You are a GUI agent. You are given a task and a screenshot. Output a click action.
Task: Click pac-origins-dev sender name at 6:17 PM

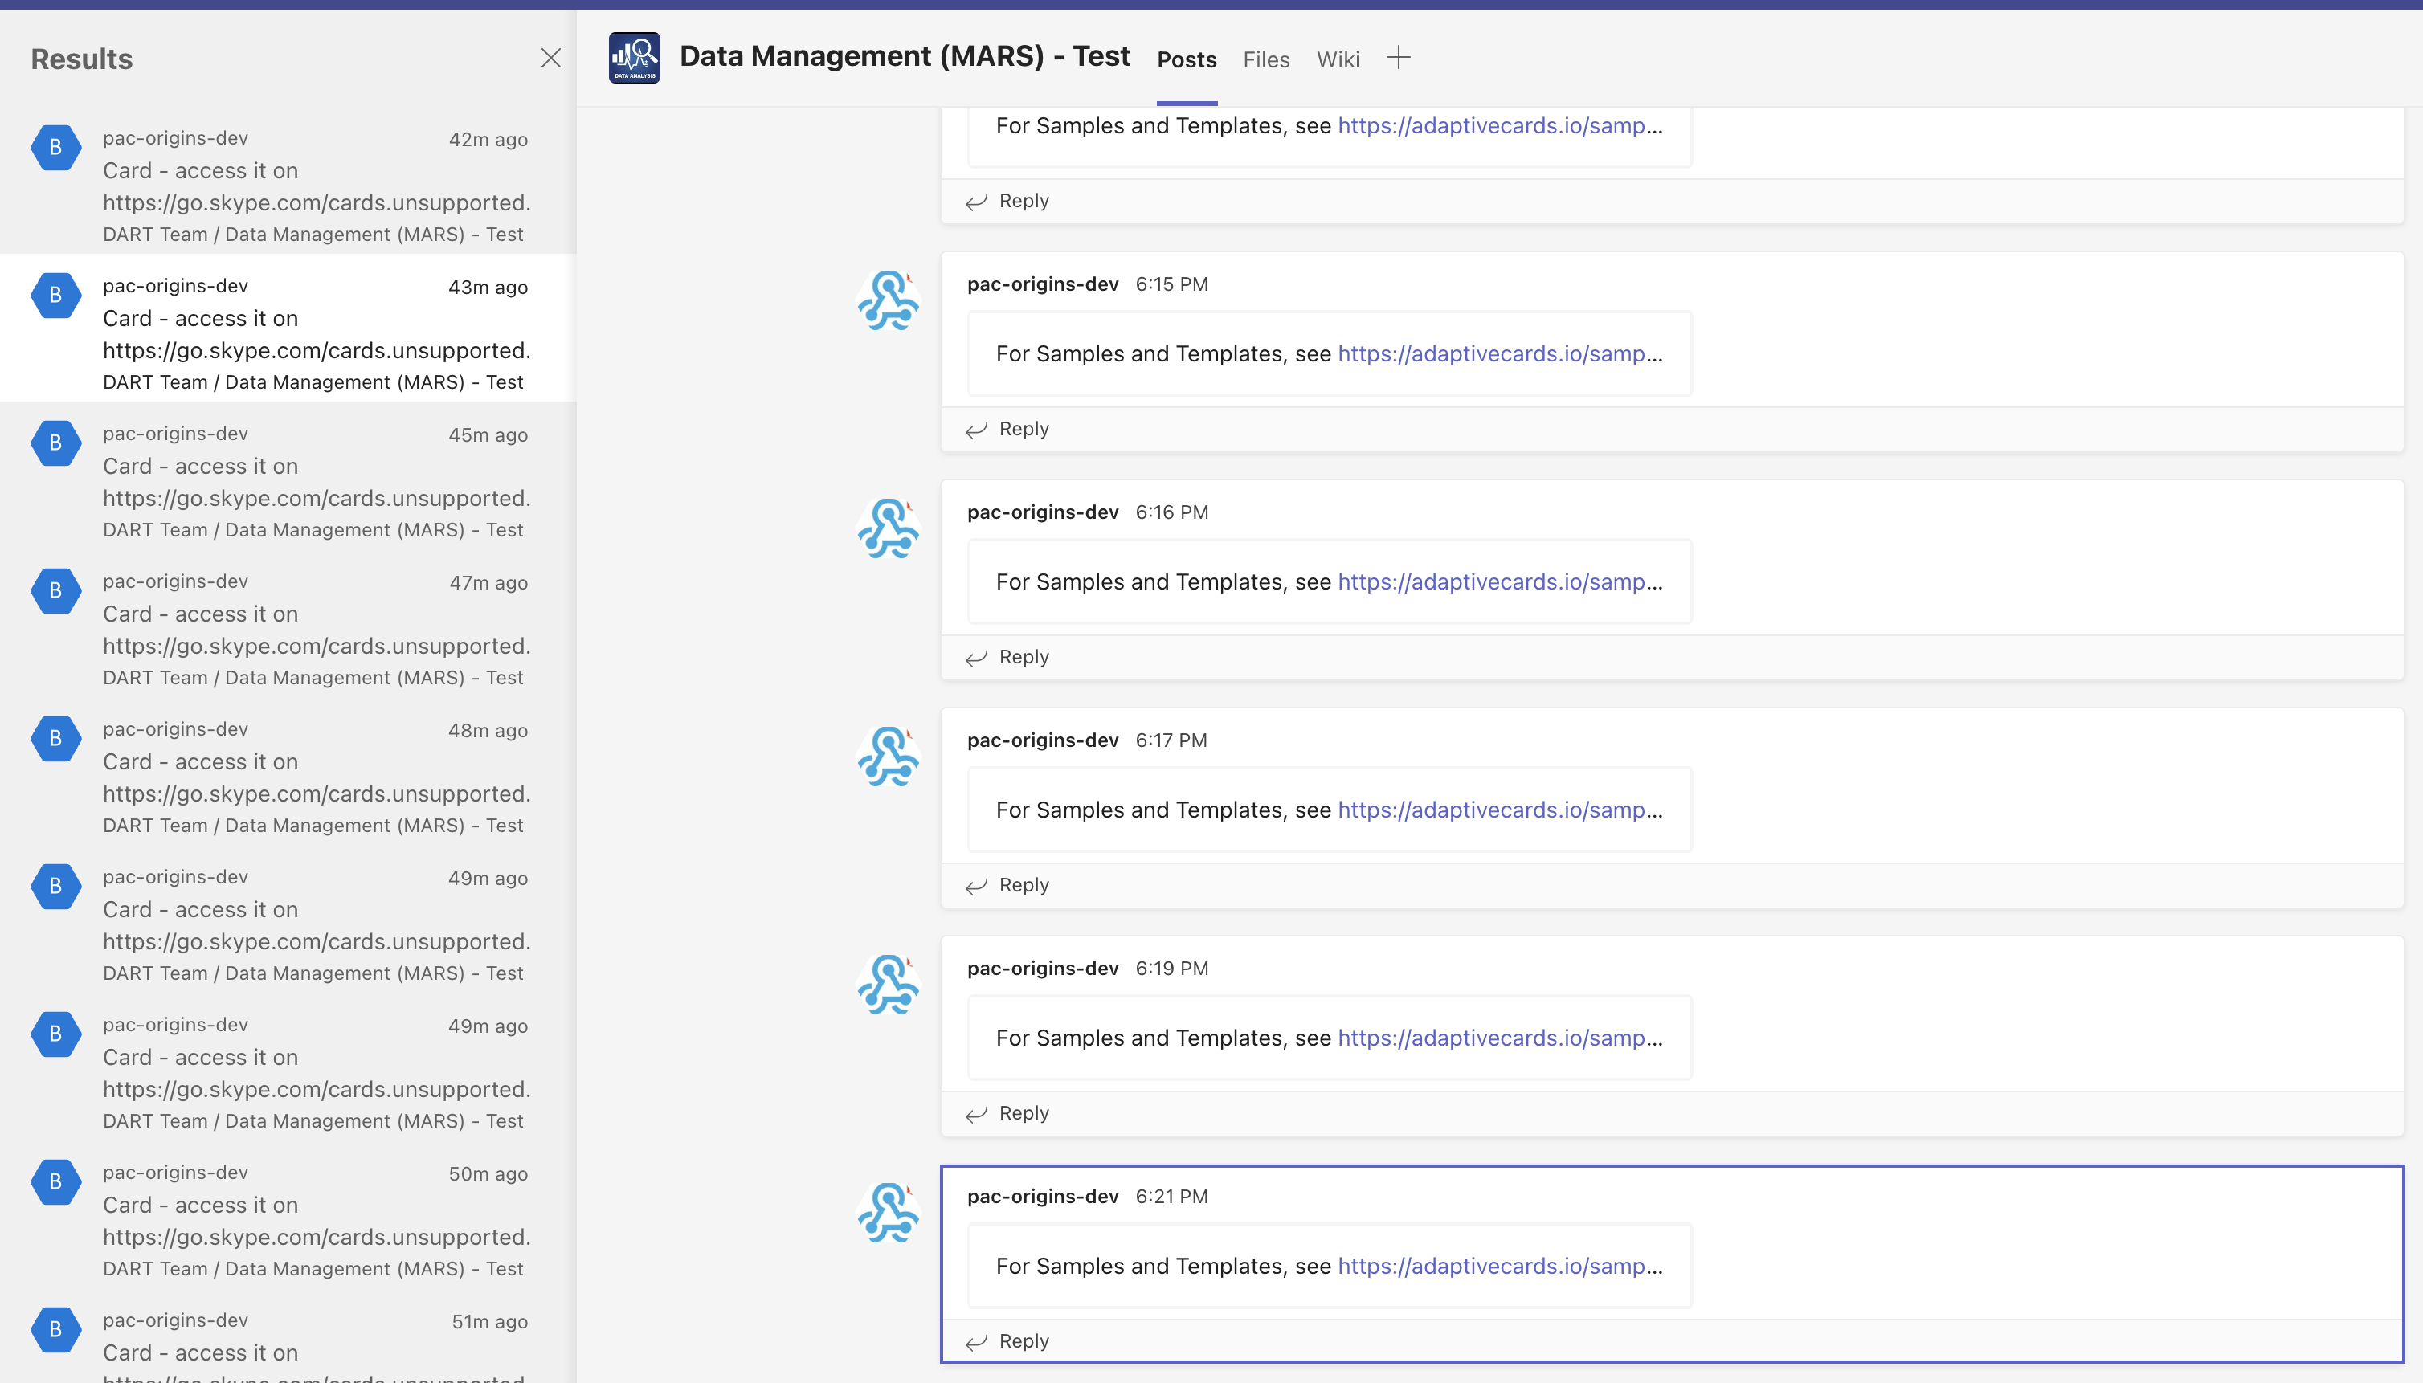1042,740
